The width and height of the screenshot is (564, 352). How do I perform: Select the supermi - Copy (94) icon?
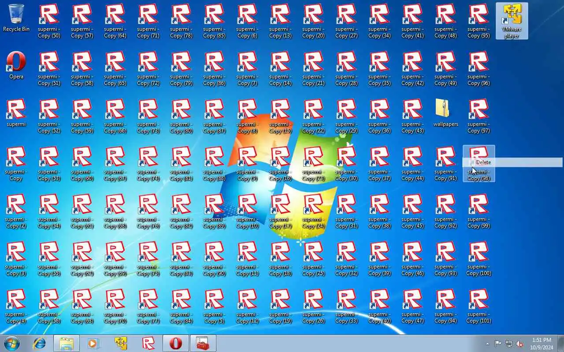pos(445,306)
